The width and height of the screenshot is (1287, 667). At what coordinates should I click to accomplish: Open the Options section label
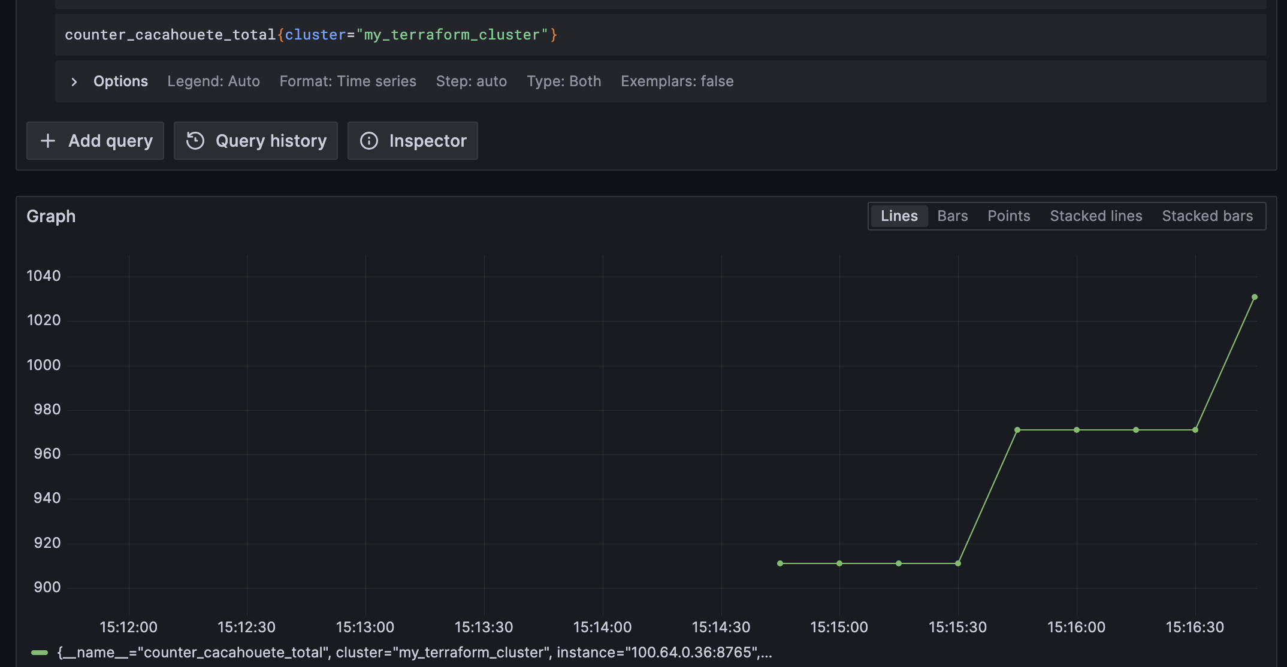[120, 81]
